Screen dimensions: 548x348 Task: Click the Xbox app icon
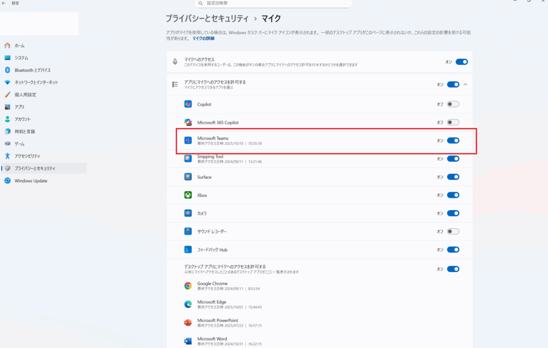pyautogui.click(x=188, y=195)
